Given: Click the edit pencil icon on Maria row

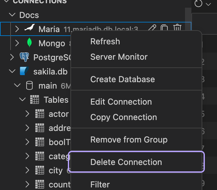Looking at the screenshot, I should [152, 28].
